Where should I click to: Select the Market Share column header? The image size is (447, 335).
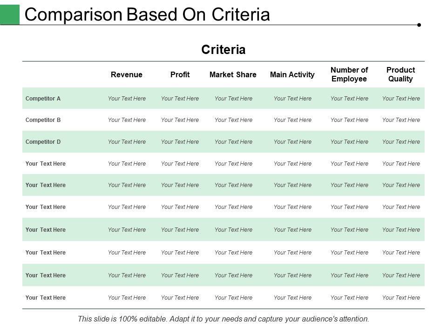(x=233, y=74)
